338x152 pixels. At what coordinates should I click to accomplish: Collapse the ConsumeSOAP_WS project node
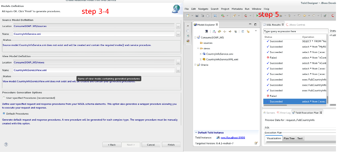point(195,37)
